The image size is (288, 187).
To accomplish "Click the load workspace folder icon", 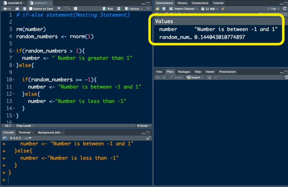I will (158, 9).
